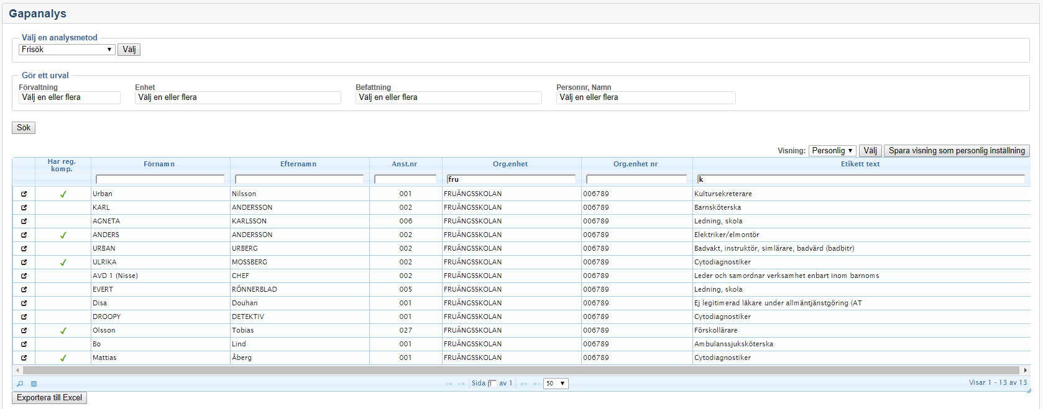Open details icon for ULRIKA MOSSBERG row
1043x409 pixels.
point(24,263)
